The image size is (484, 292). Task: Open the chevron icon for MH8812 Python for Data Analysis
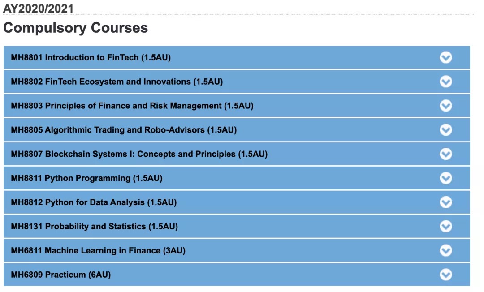446,202
